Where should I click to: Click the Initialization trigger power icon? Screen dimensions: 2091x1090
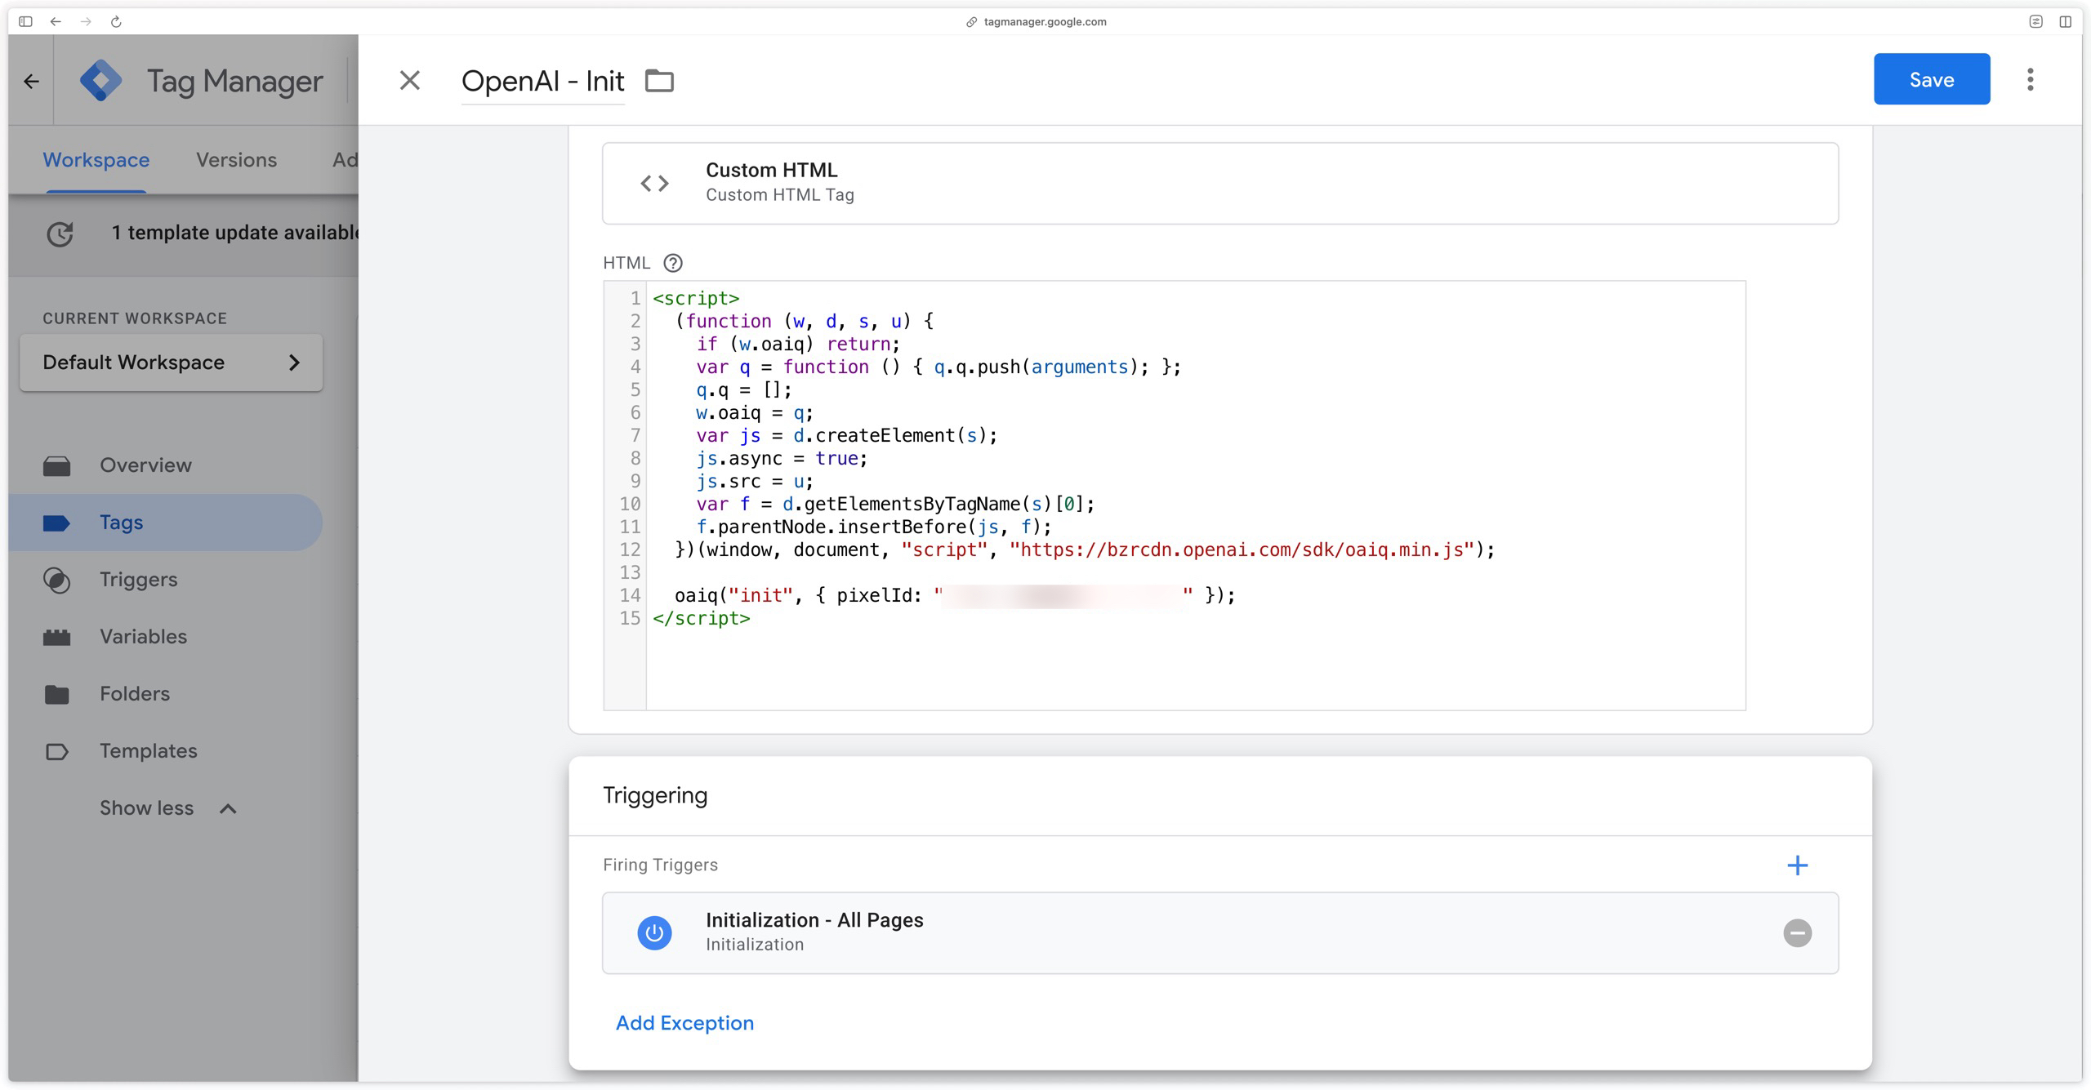(654, 932)
